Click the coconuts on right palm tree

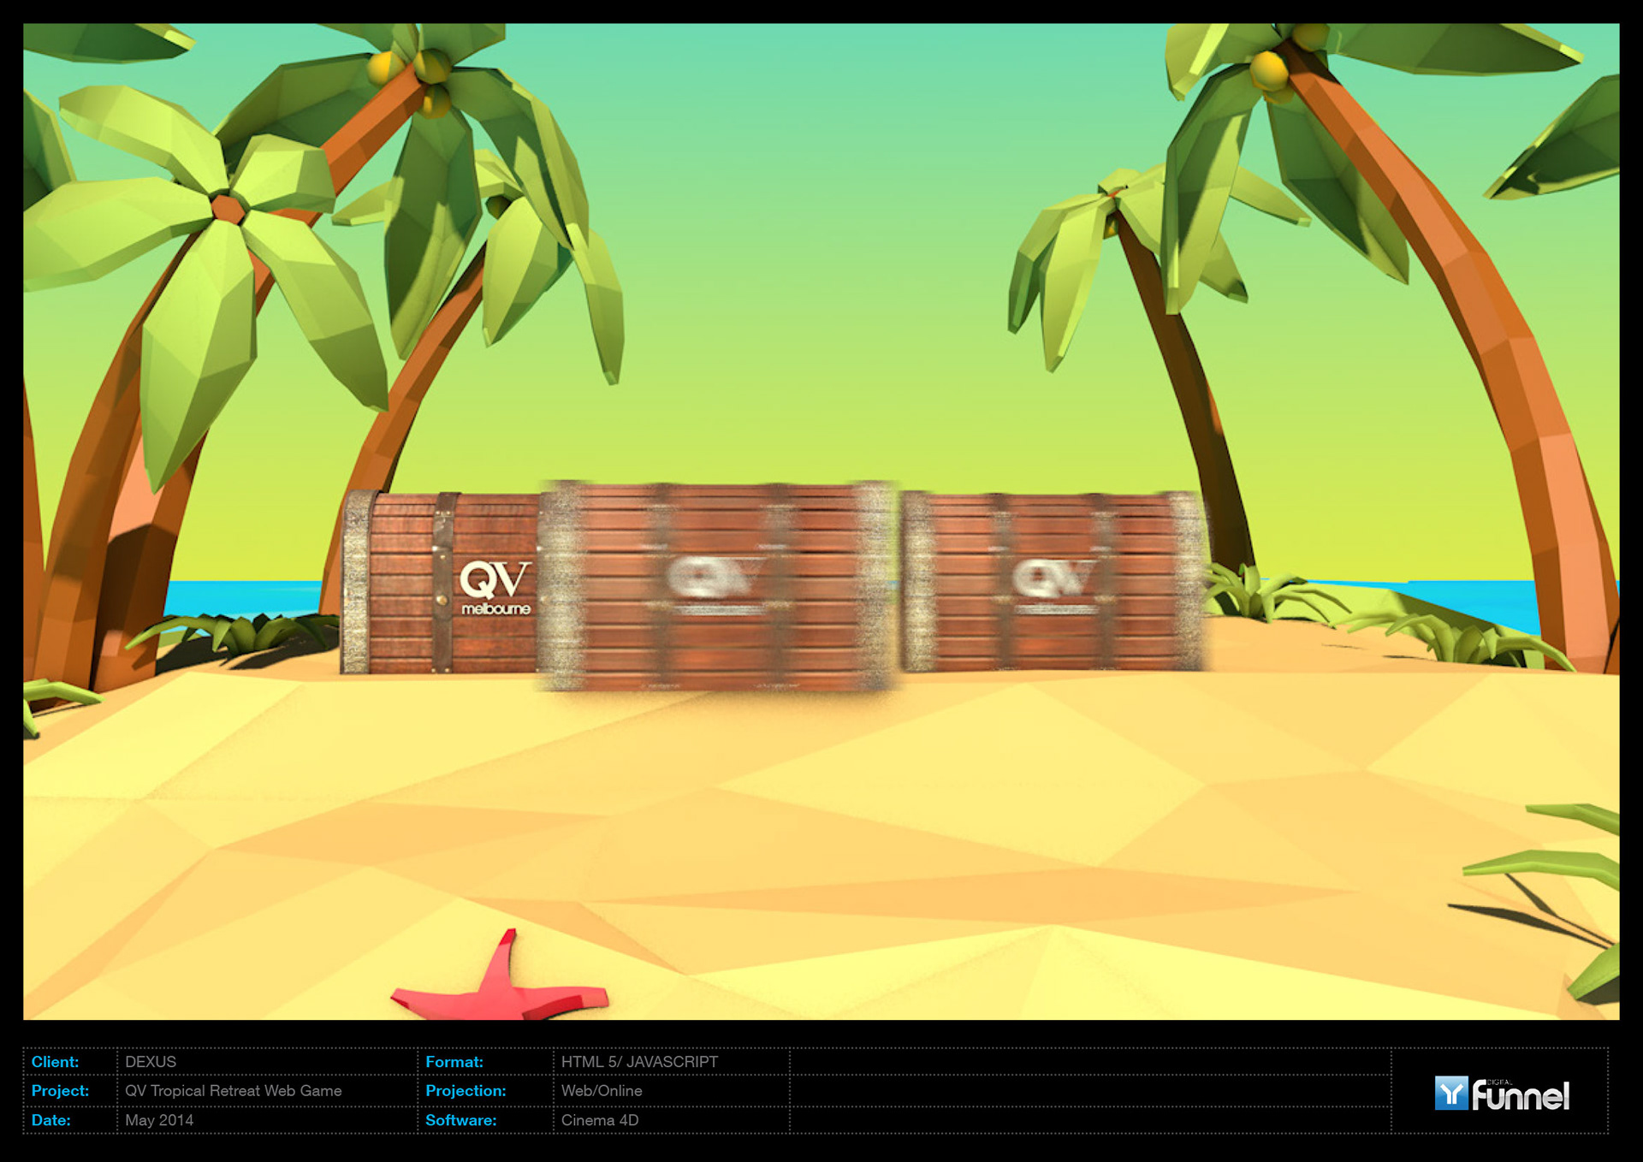(x=1270, y=70)
